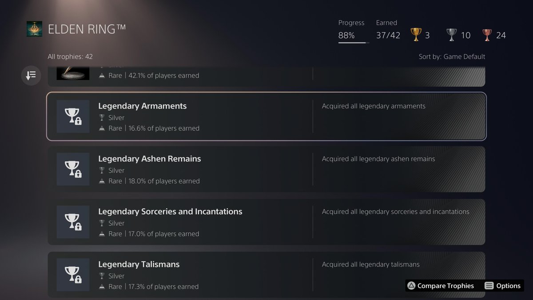
Task: Click the Elden Ring game icon
Action: pos(34,29)
